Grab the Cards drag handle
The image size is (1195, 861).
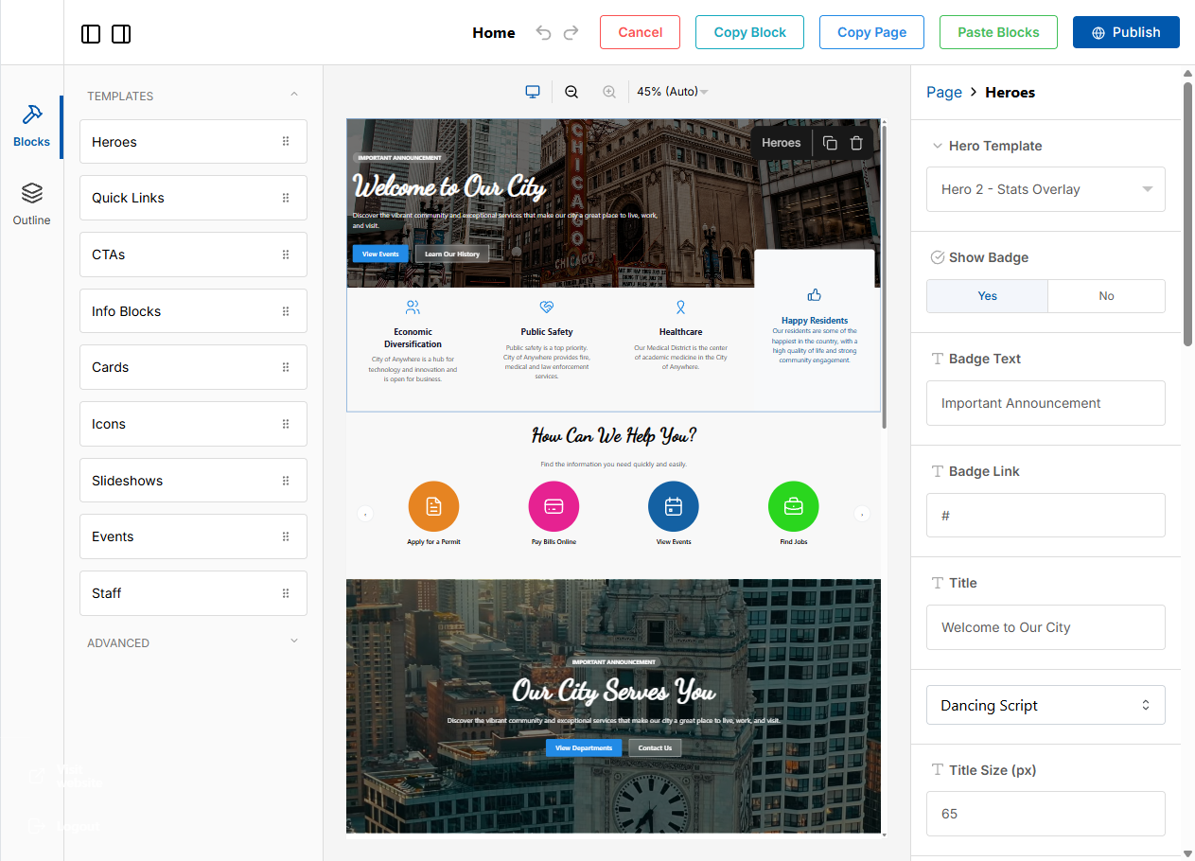(286, 367)
